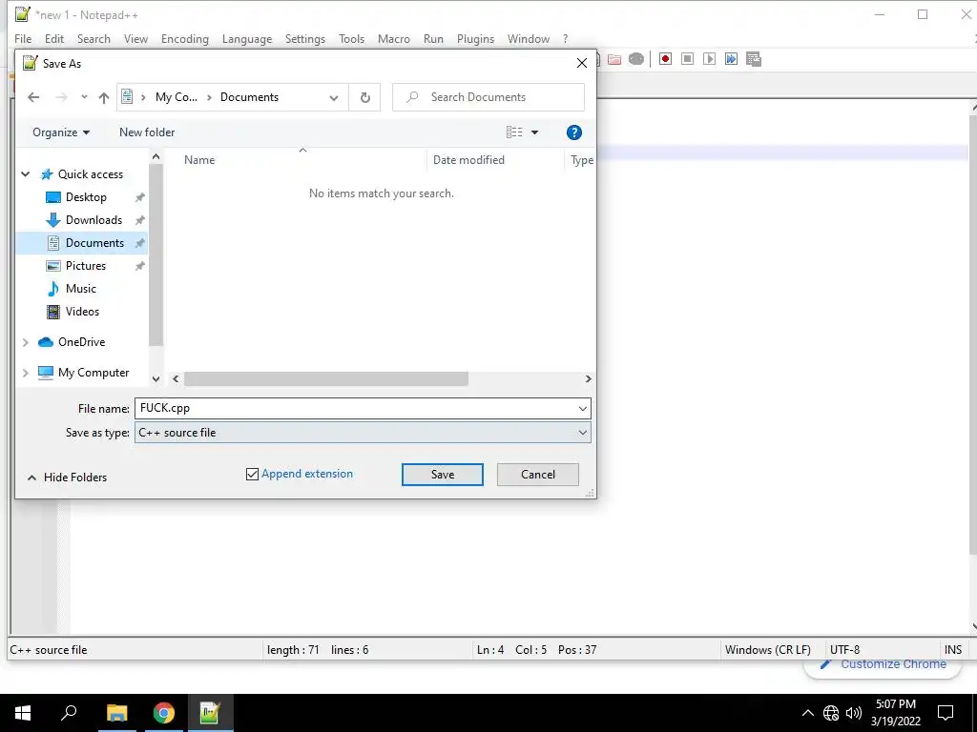The width and height of the screenshot is (977, 732).
Task: Expand the OneDrive tree node
Action: point(26,342)
